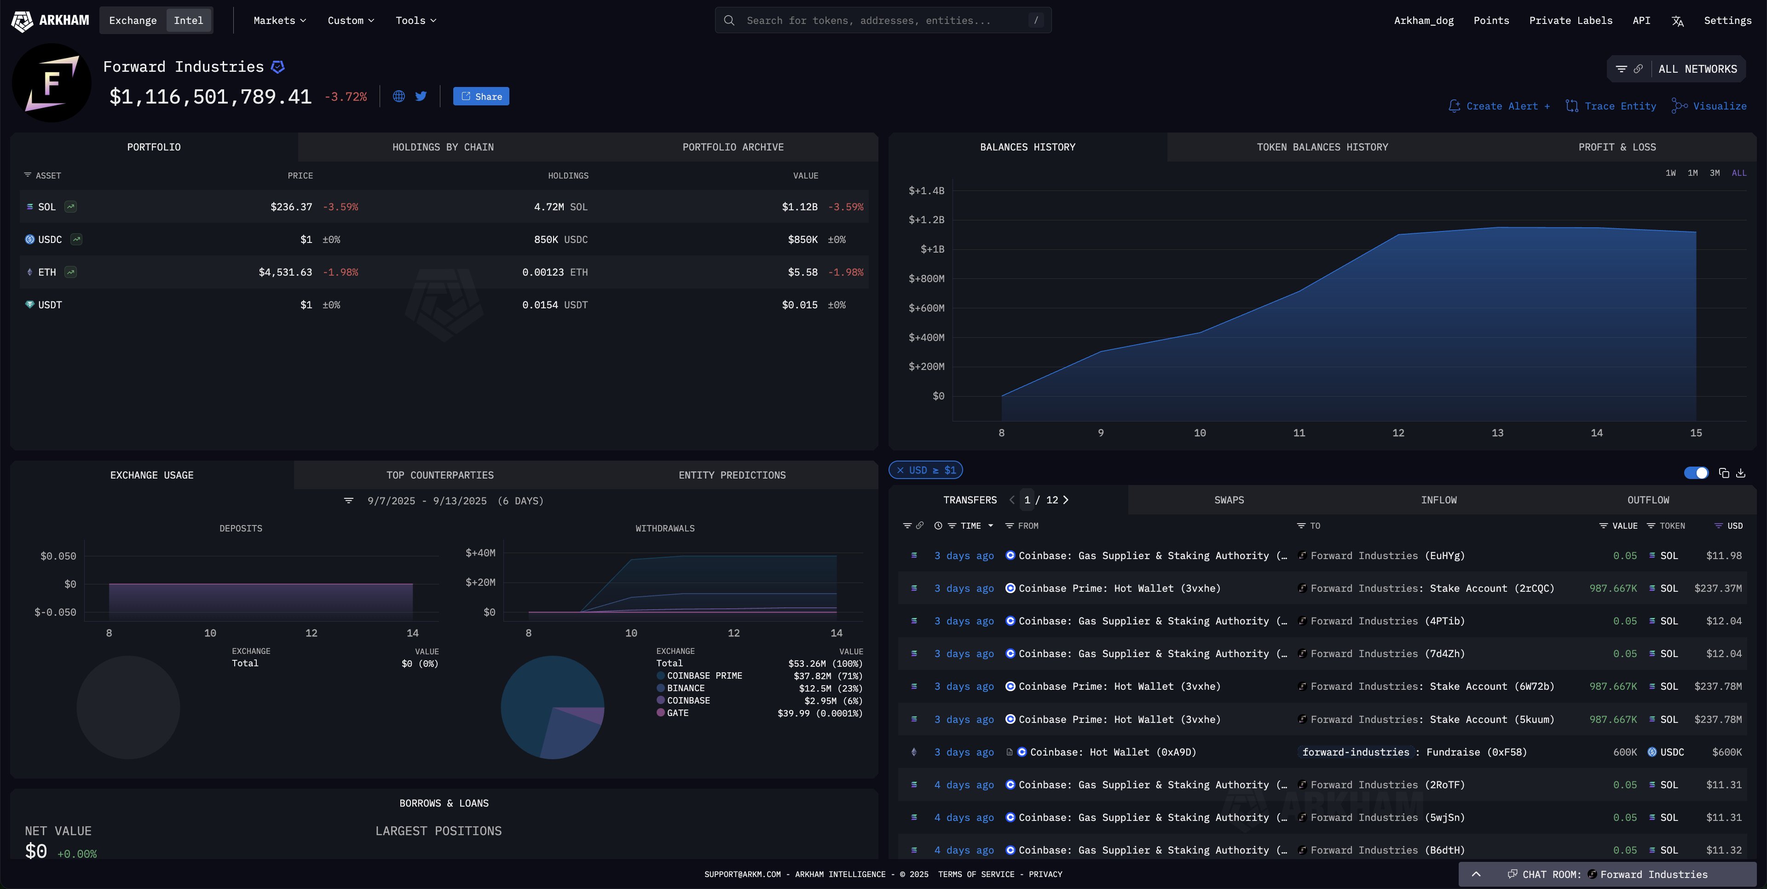Click the download transfers icon
The height and width of the screenshot is (889, 1767).
(1741, 473)
